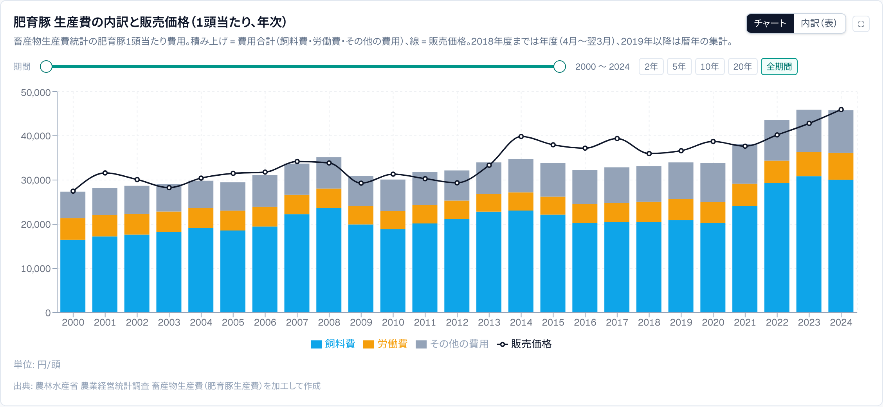Screen dimensions: 883x407
Task: Click the 2024 x-axis label
Action: pos(841,322)
